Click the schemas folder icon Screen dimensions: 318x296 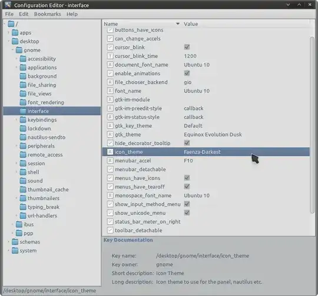point(15,242)
